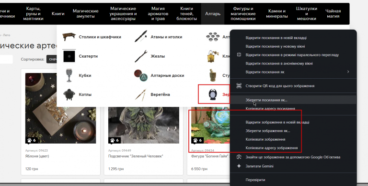The height and width of the screenshot is (186, 368).
Task: Click the Веретёна submenu link
Action: pyautogui.click(x=161, y=94)
